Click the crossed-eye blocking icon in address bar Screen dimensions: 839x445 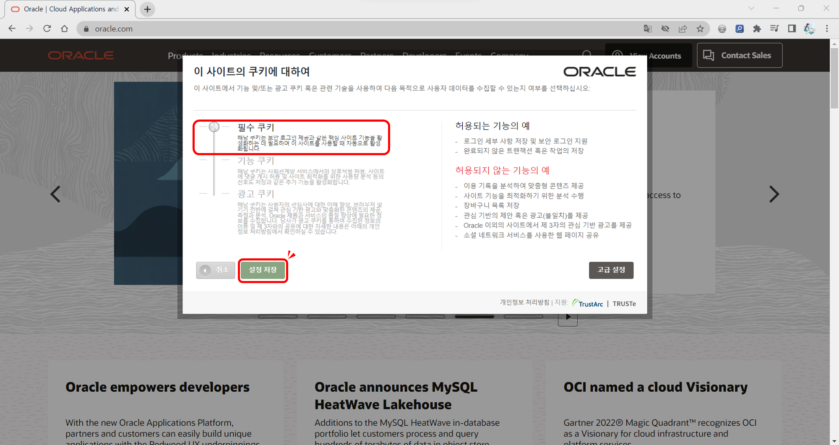pos(665,29)
